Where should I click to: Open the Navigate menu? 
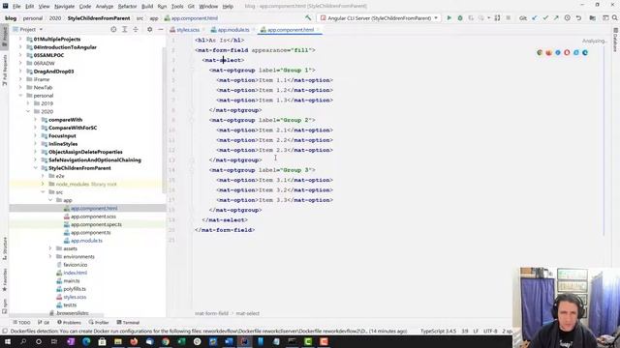click(64, 7)
